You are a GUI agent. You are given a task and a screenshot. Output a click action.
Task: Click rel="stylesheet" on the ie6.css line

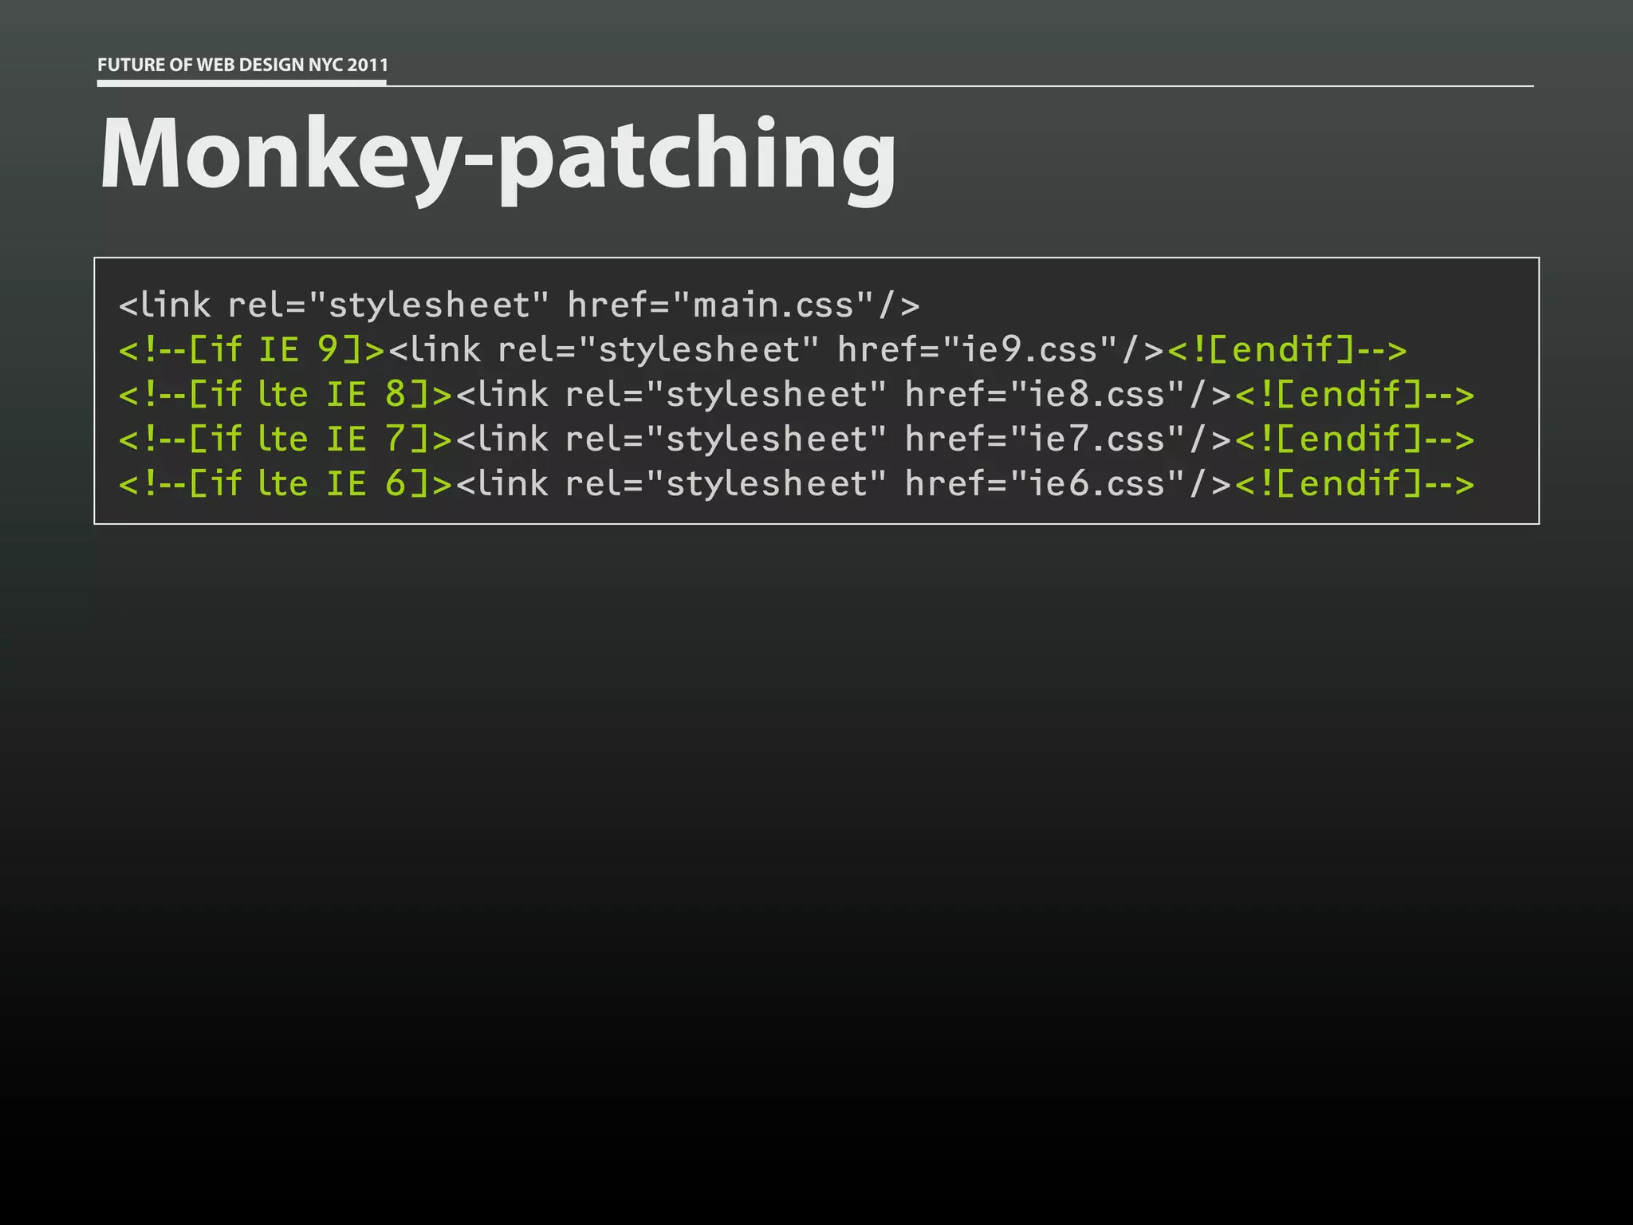point(726,483)
